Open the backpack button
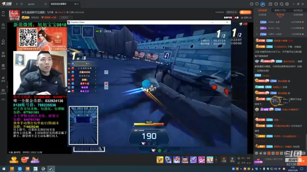Viewport: 307px width, 172px height. coord(232,160)
